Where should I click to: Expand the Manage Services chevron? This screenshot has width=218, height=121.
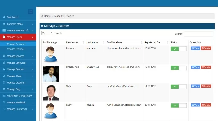pos(33,56)
